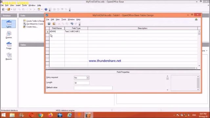Image resolution: width=210 pixels, height=118 pixels.
Task: Open Insert menu in main Base window
Action: 18,5
